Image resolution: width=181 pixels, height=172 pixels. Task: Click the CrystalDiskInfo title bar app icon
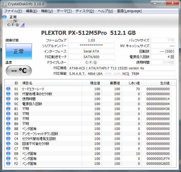coord(5,4)
